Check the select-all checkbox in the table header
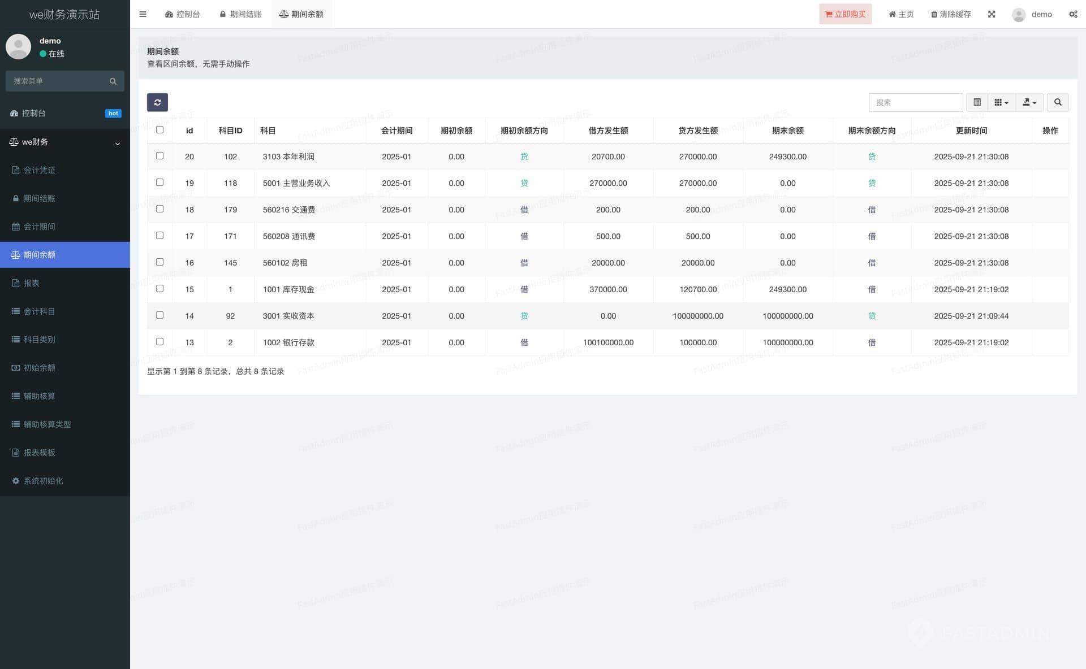This screenshot has width=1086, height=669. tap(160, 130)
